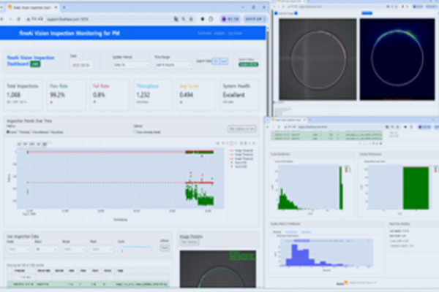
Task: Click the blue range slider above the blue histogram
Action: click(x=327, y=241)
